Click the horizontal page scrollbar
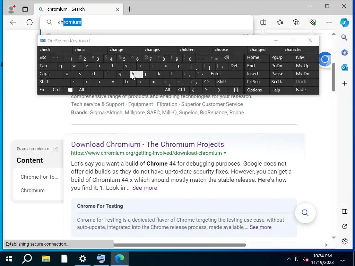 (x=180, y=245)
